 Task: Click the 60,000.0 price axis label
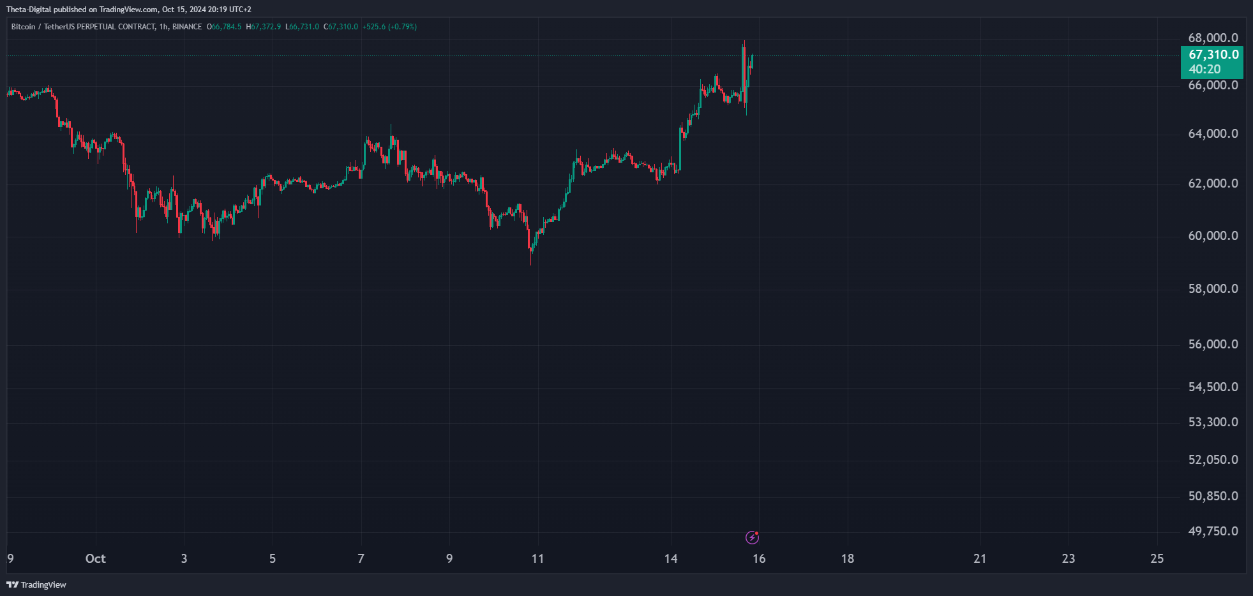pos(1213,235)
